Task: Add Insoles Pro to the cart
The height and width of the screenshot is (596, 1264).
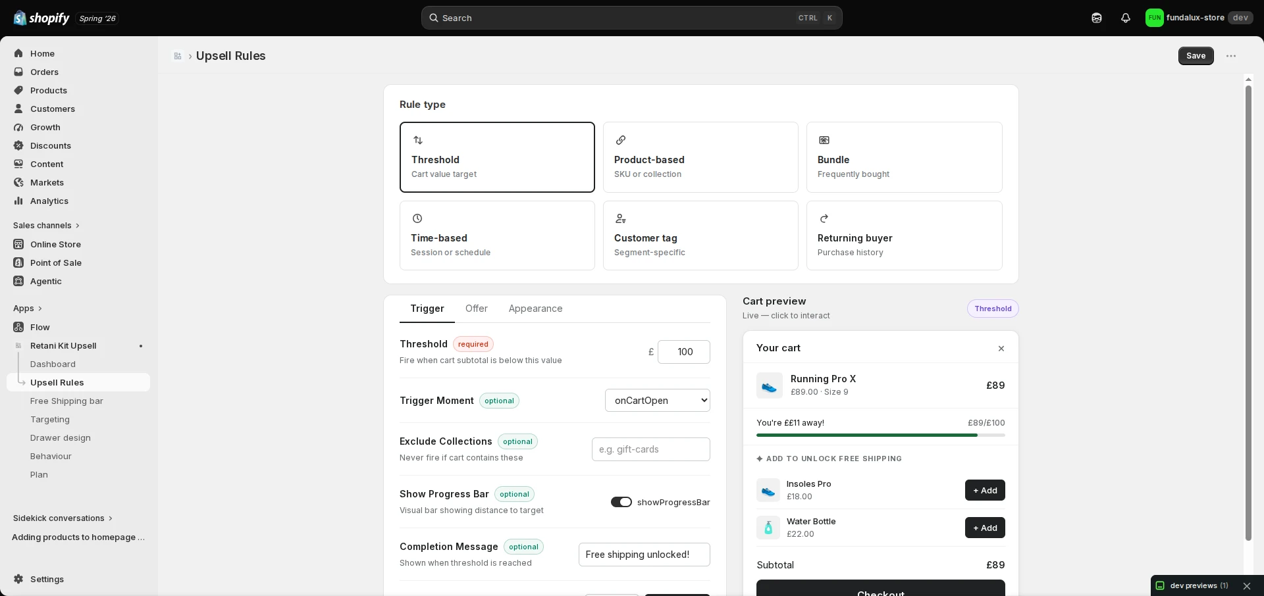Action: click(985, 490)
